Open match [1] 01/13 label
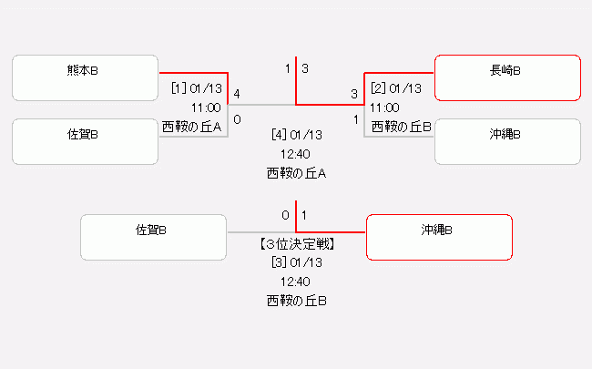 [197, 89]
